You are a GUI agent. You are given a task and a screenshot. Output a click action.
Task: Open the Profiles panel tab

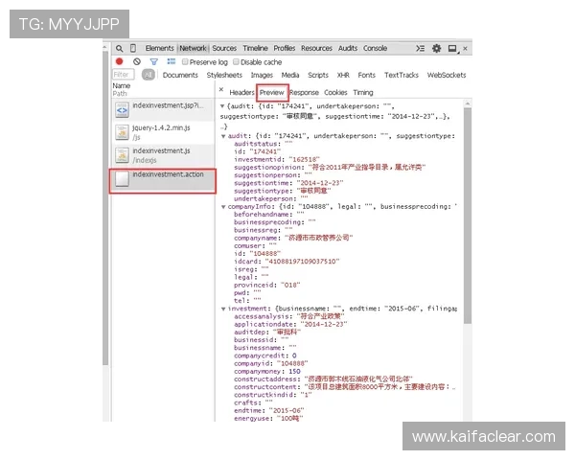(285, 48)
